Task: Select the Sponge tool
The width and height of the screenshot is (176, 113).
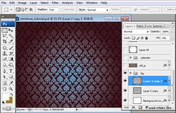Action: pyautogui.click(x=11, y=64)
